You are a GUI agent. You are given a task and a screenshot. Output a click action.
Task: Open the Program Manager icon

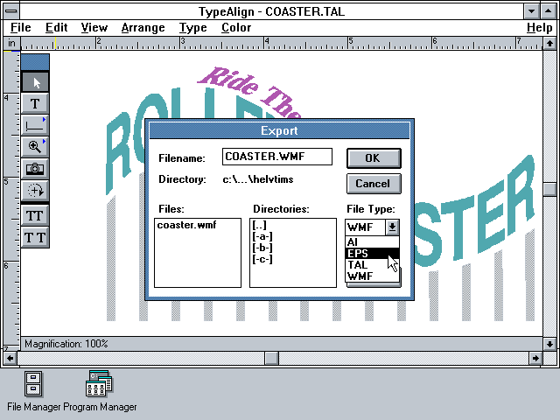97,383
